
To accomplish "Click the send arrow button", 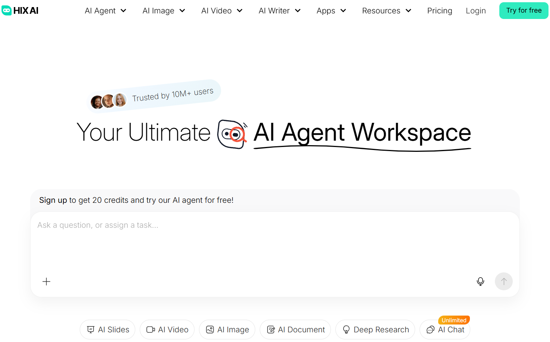I will pyautogui.click(x=503, y=281).
